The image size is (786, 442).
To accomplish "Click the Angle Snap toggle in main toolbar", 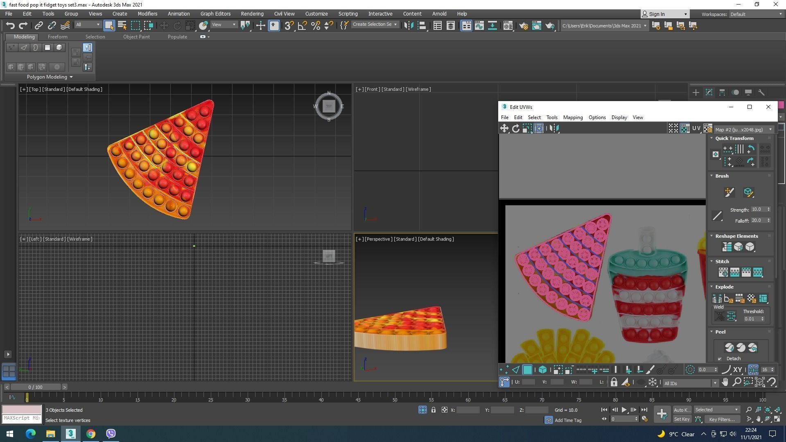I will 302,26.
